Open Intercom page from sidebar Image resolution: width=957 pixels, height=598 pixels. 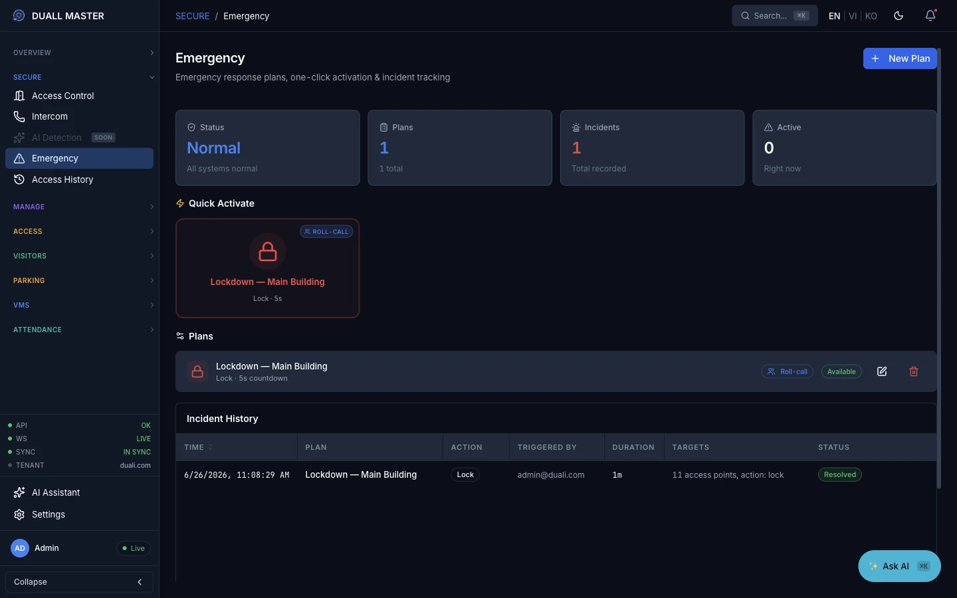(79, 116)
